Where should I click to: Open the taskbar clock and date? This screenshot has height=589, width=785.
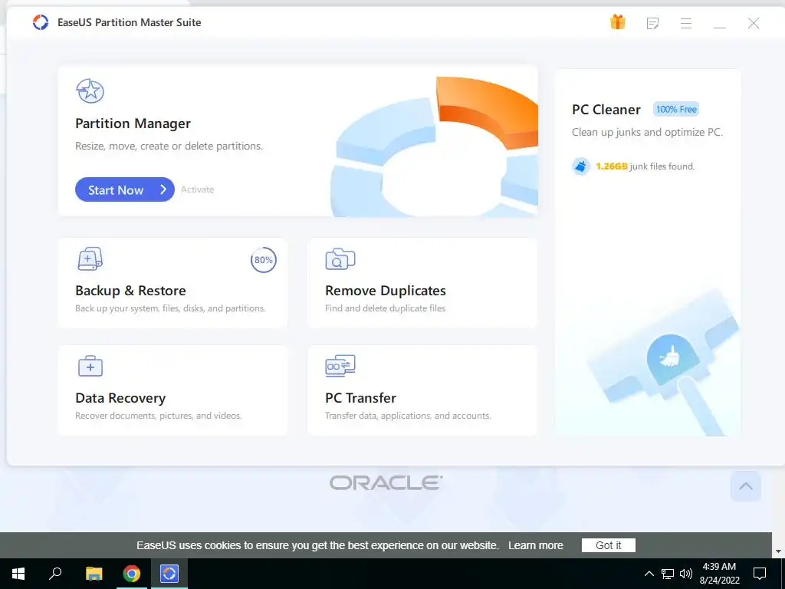pos(719,574)
